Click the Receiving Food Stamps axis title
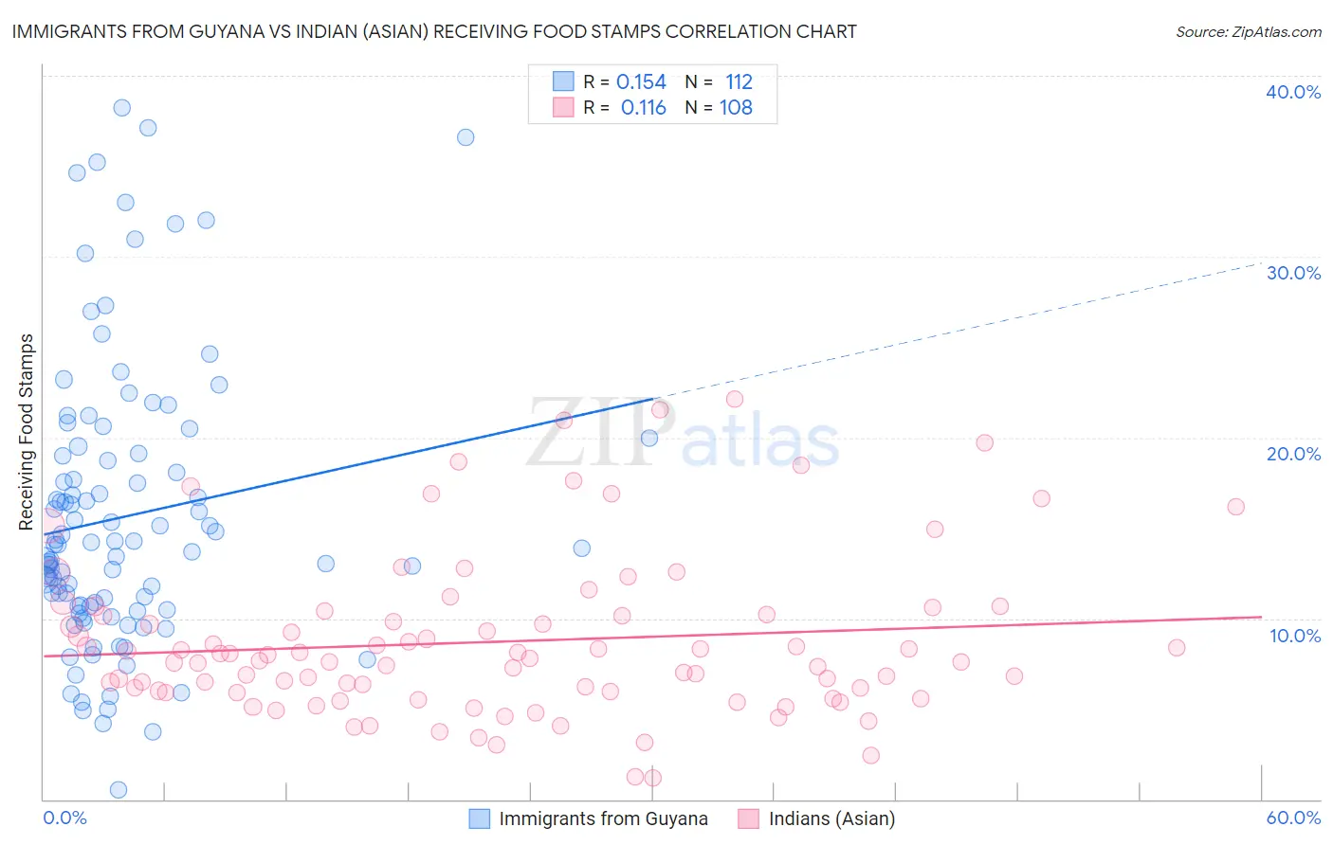The image size is (1333, 845). pos(27,432)
